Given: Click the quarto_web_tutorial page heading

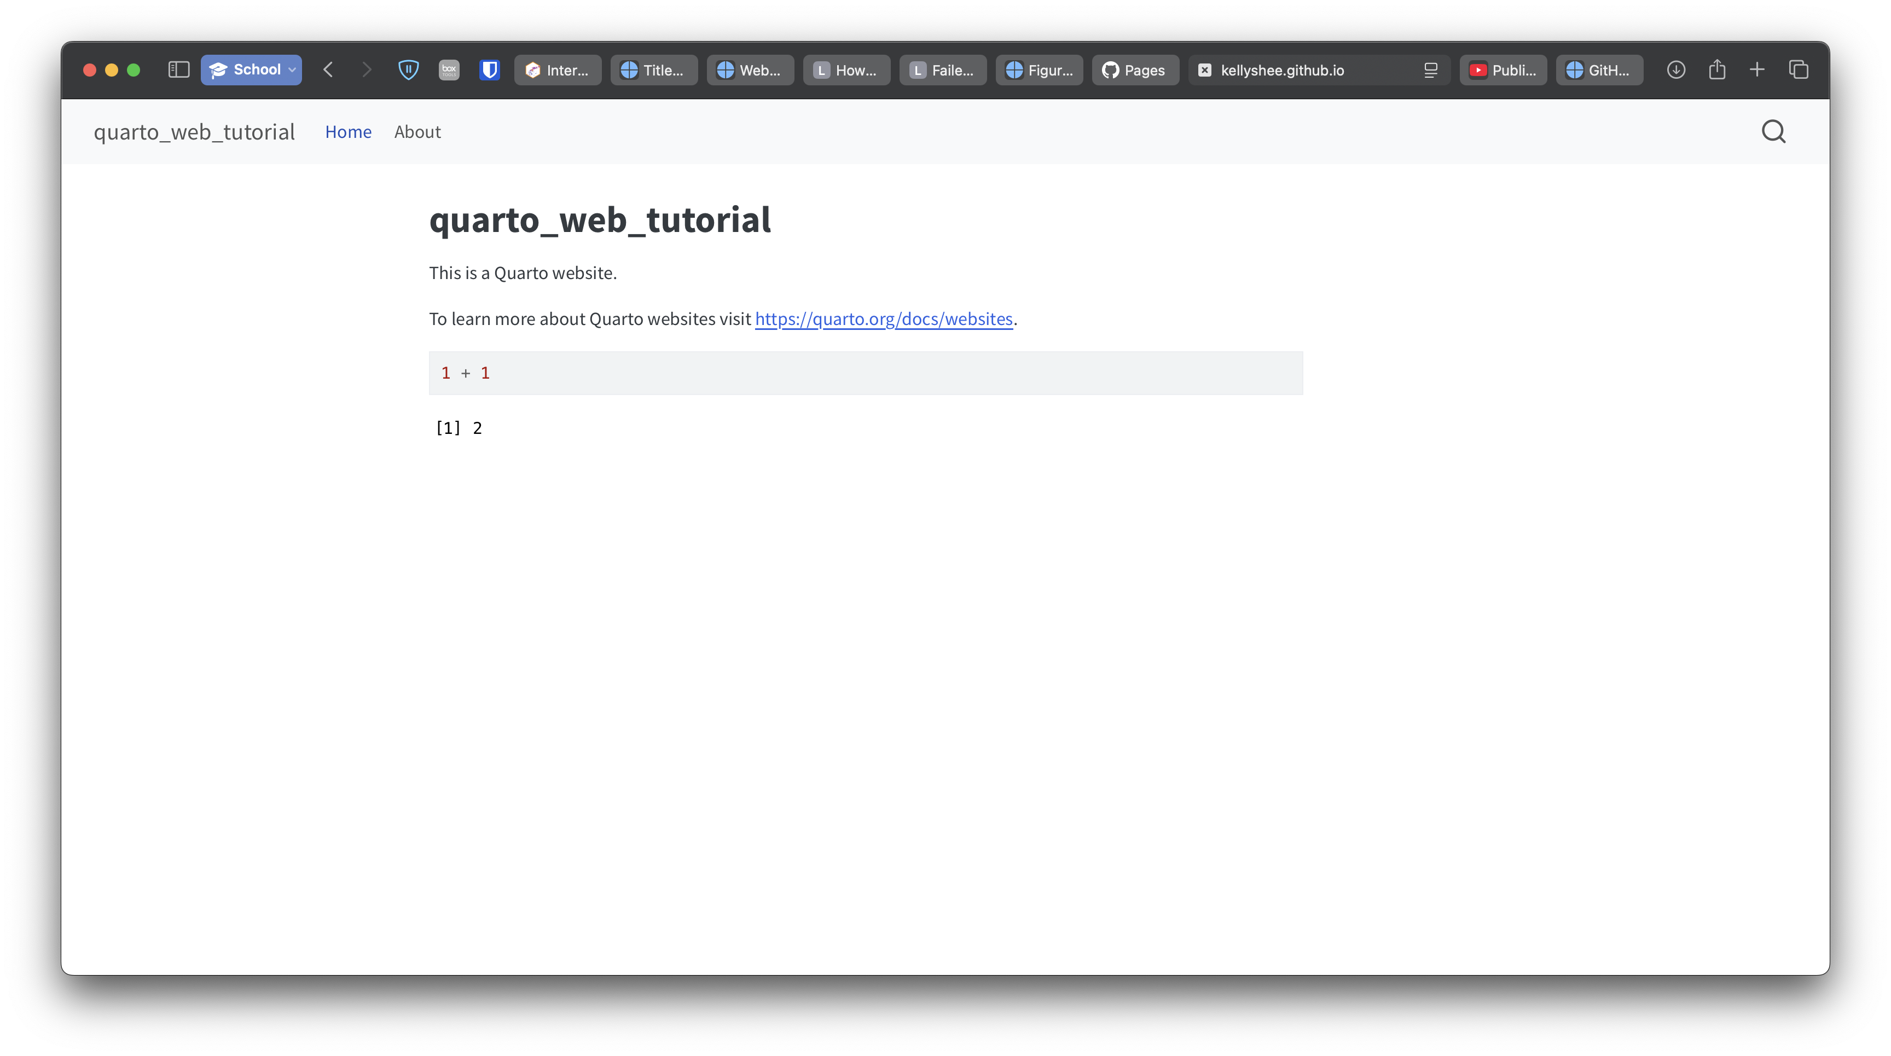Looking at the screenshot, I should click(x=600, y=219).
